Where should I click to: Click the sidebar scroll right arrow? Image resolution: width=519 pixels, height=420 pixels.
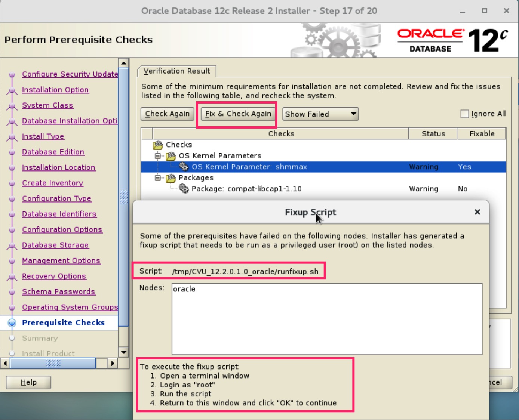(113, 363)
